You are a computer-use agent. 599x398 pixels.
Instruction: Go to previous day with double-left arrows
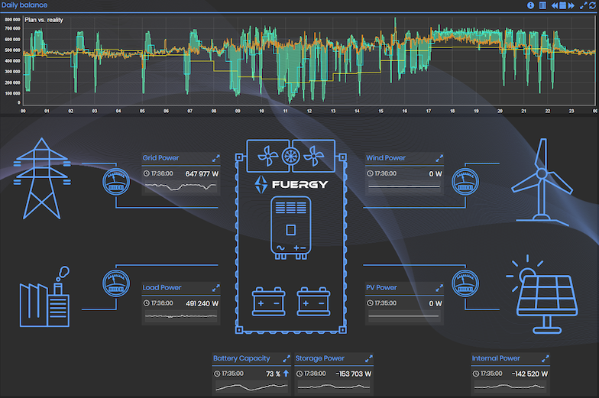click(555, 5)
